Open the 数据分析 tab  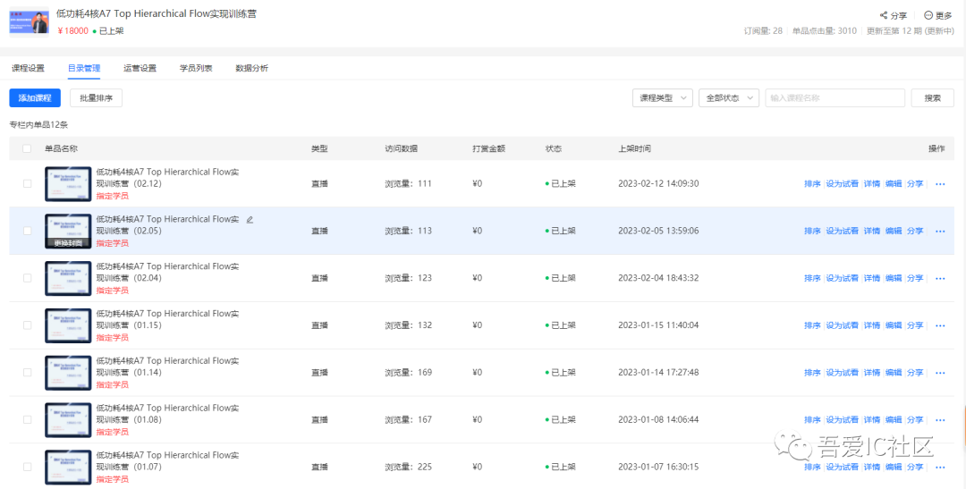click(251, 68)
